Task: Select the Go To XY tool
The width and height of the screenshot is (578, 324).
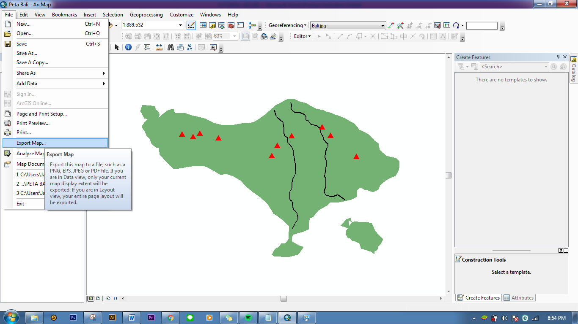Action: point(190,47)
